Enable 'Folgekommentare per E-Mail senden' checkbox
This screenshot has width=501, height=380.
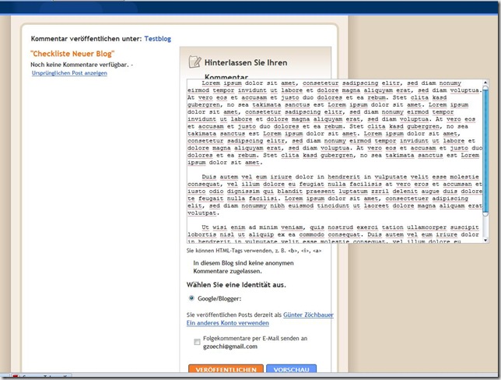point(197,342)
